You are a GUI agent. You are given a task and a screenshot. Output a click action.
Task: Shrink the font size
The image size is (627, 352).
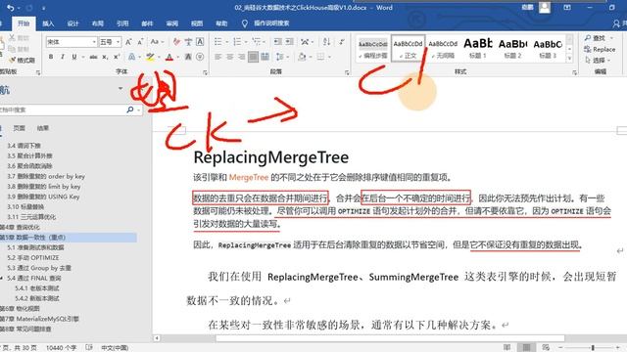140,42
